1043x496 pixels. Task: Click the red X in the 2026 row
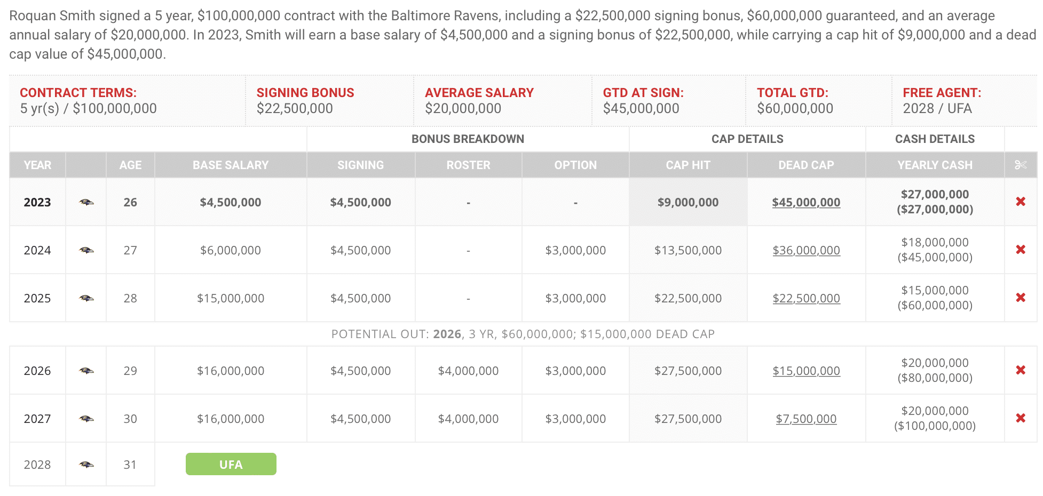coord(1021,370)
